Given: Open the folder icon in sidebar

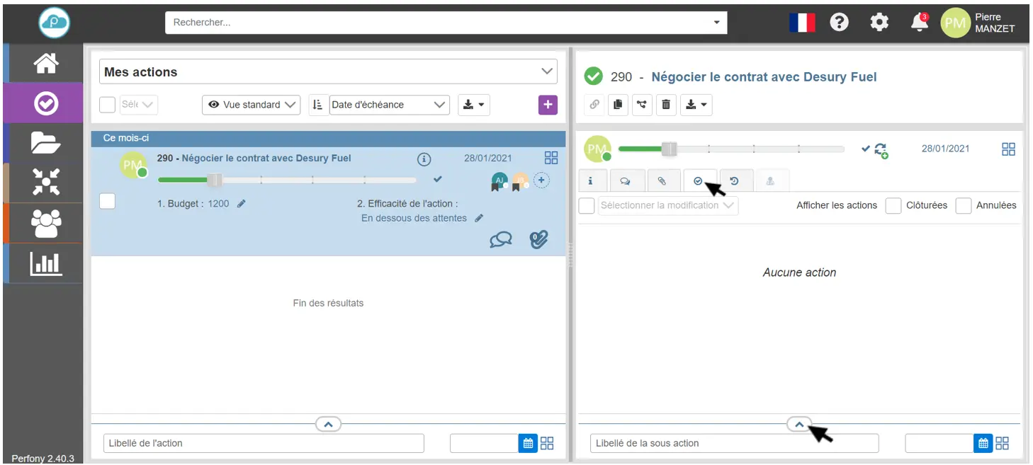Looking at the screenshot, I should [46, 143].
